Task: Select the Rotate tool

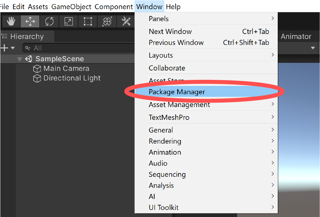Action: (49, 21)
